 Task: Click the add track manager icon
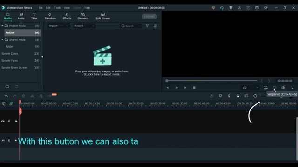point(4,103)
